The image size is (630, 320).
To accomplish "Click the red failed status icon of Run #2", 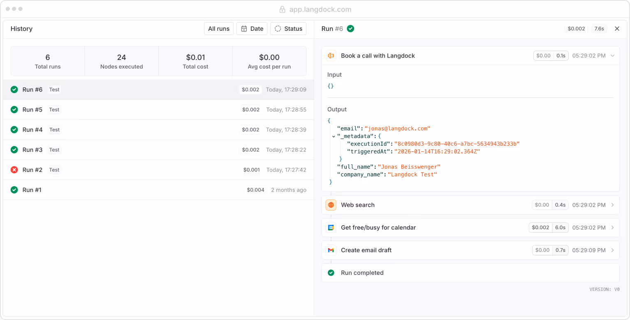I will (x=14, y=170).
